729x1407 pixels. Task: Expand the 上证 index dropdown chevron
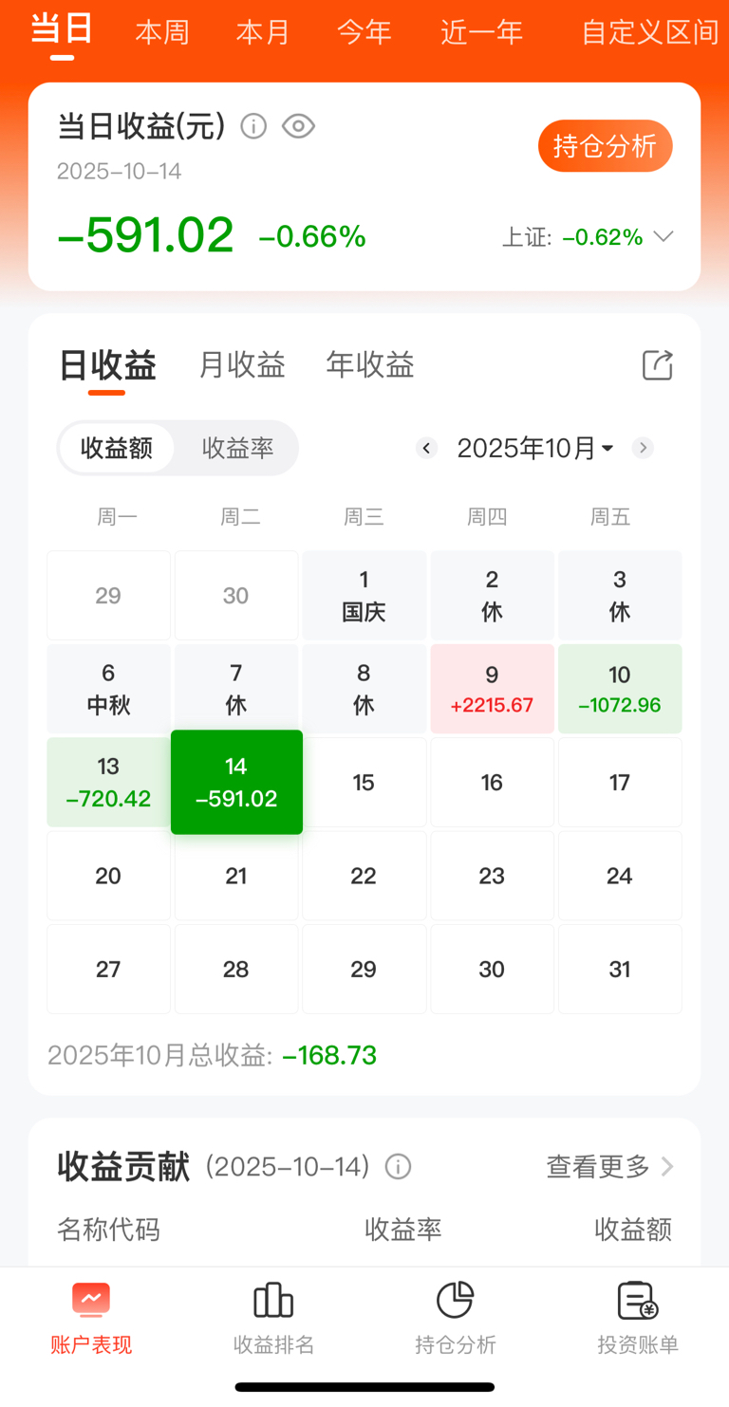pyautogui.click(x=664, y=236)
